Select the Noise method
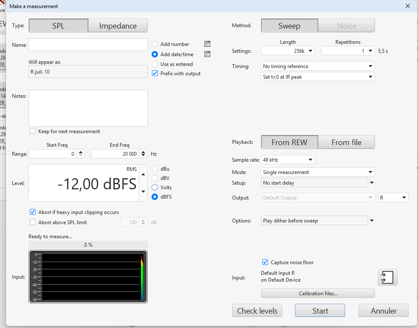Screen dimensions: 418x328 pyautogui.click(x=346, y=26)
